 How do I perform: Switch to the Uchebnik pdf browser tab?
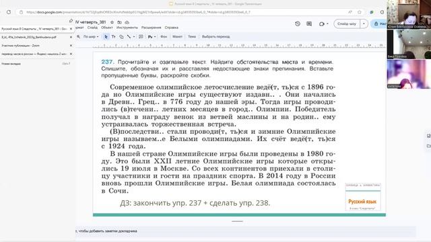point(34,37)
